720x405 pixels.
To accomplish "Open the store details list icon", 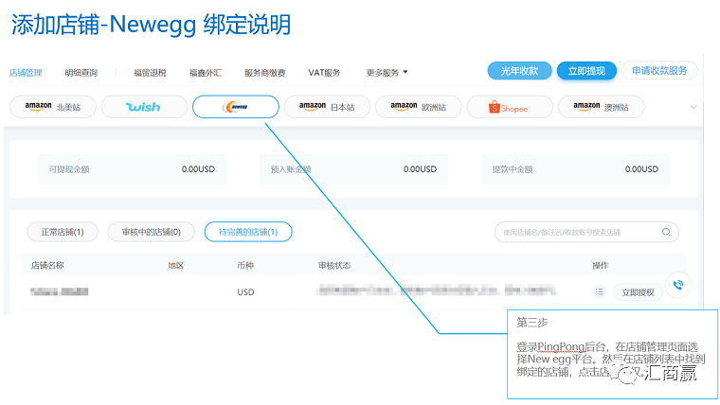I will click(600, 291).
